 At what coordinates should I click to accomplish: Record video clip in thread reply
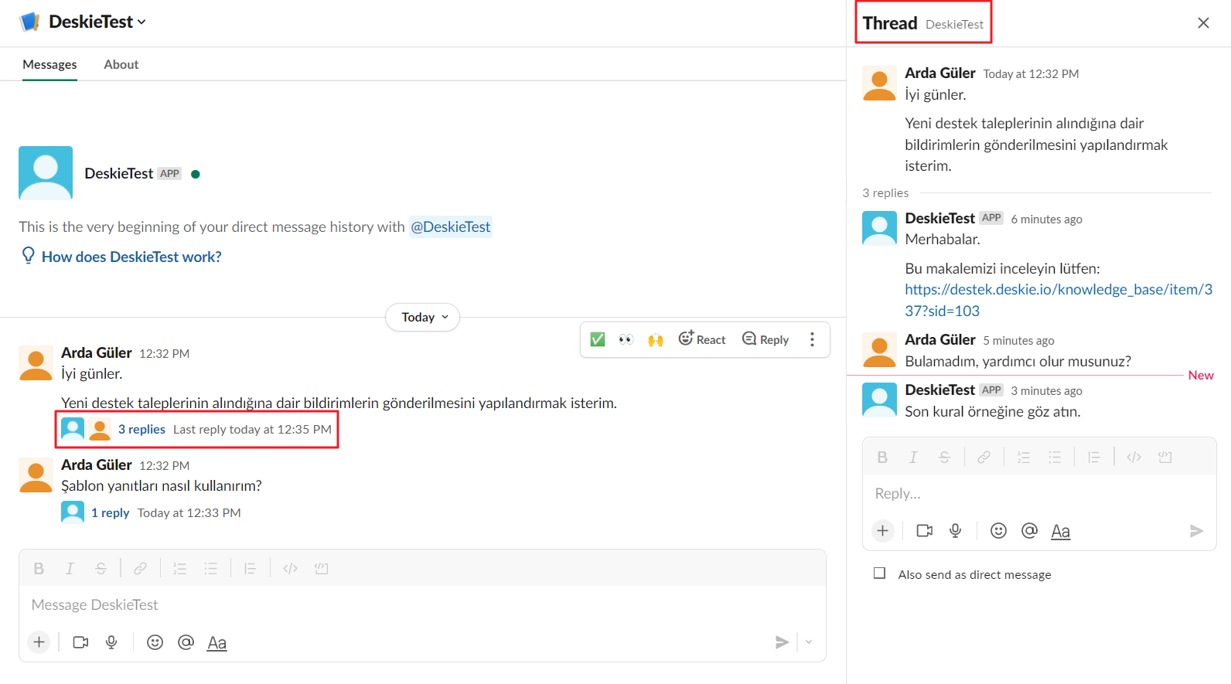pos(924,531)
